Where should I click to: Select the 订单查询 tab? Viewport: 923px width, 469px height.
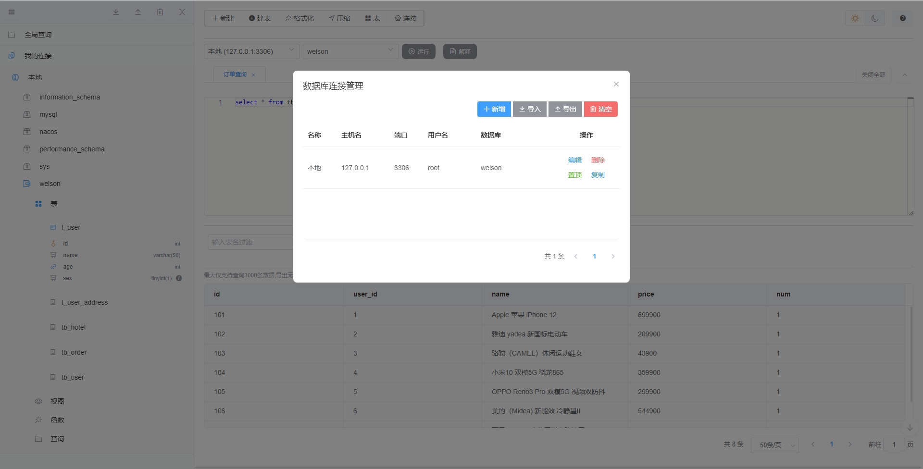pyautogui.click(x=235, y=74)
